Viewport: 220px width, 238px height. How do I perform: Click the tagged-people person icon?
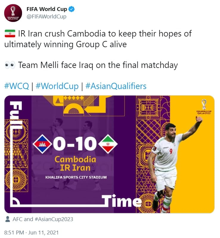[7, 219]
